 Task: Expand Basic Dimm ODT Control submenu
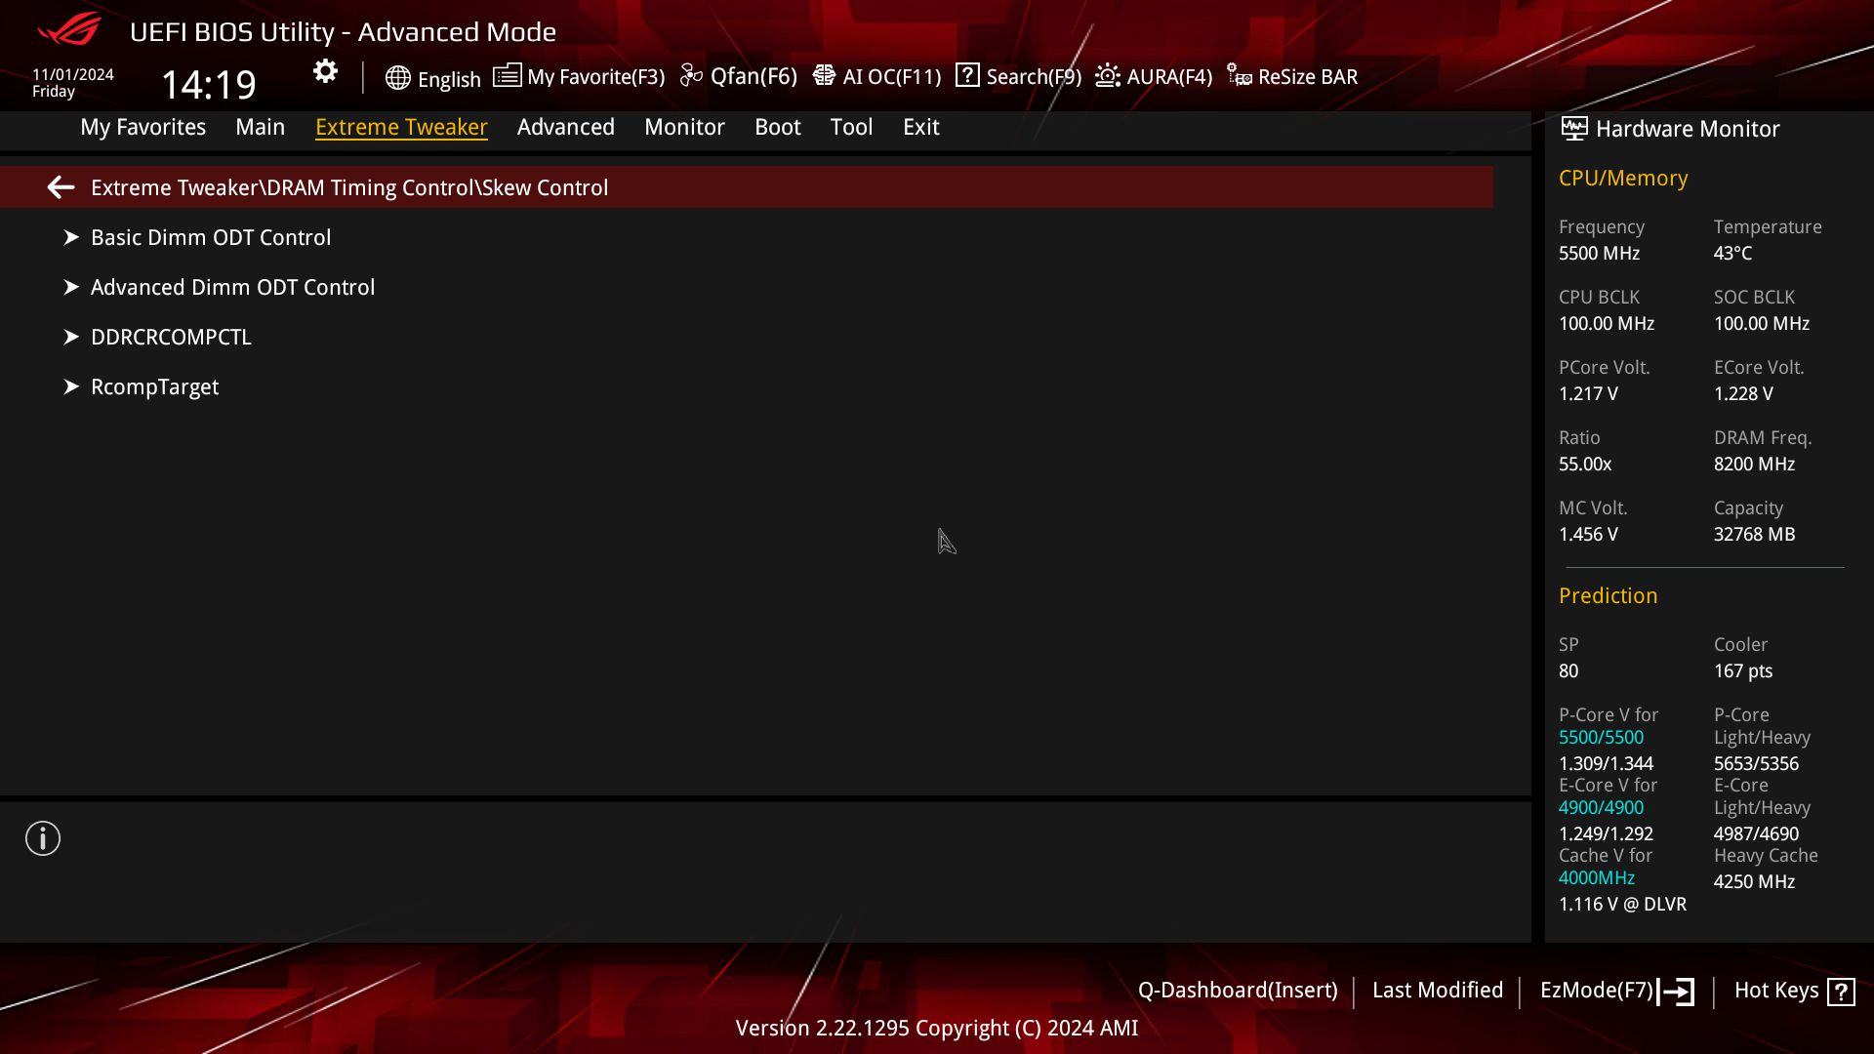tap(210, 237)
